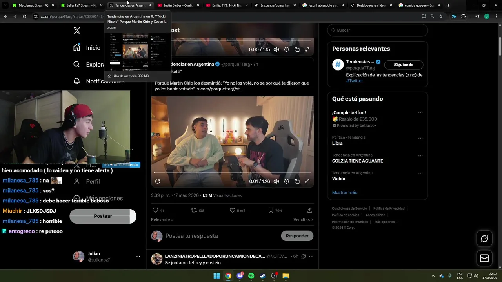Screen dimensions: 502x282
Task: Open more options on LANZINIATROPELLADO reply
Action: click(311, 256)
